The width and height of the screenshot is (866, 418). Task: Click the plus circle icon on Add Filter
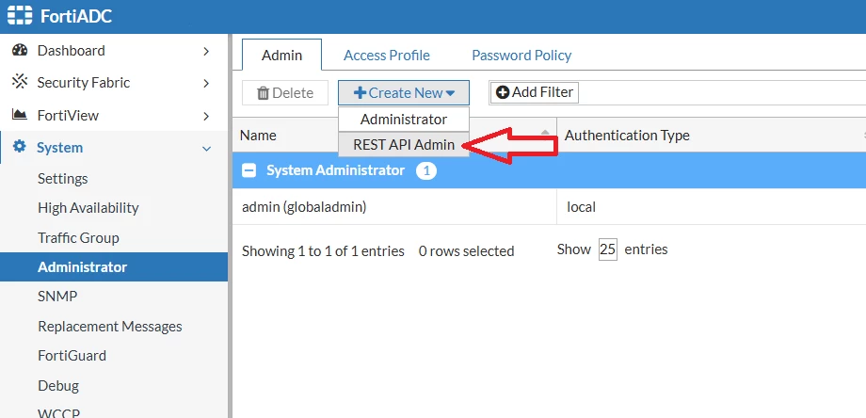point(503,93)
